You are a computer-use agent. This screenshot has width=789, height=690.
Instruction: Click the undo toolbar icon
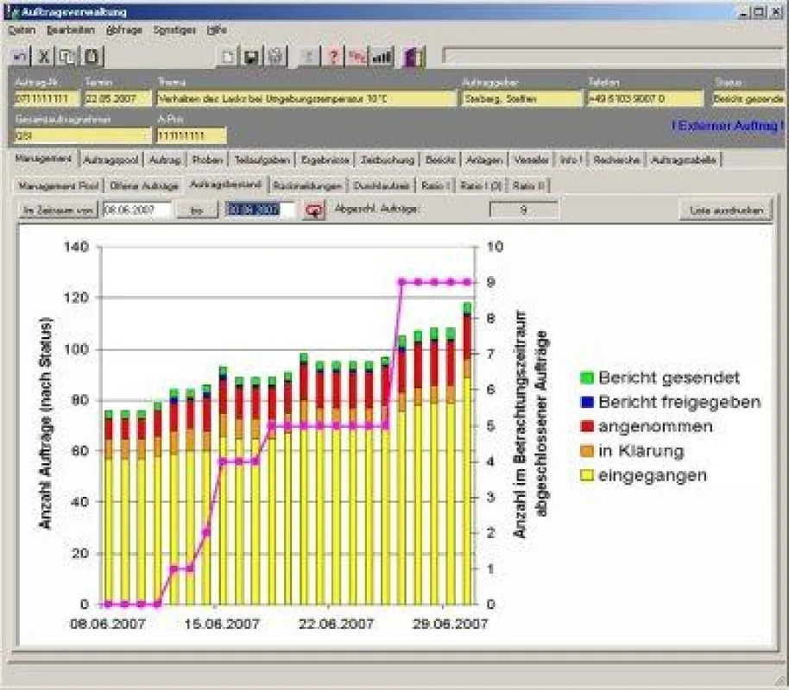click(x=20, y=57)
